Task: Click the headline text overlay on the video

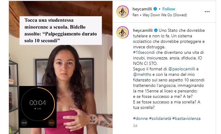Action: click(61, 31)
